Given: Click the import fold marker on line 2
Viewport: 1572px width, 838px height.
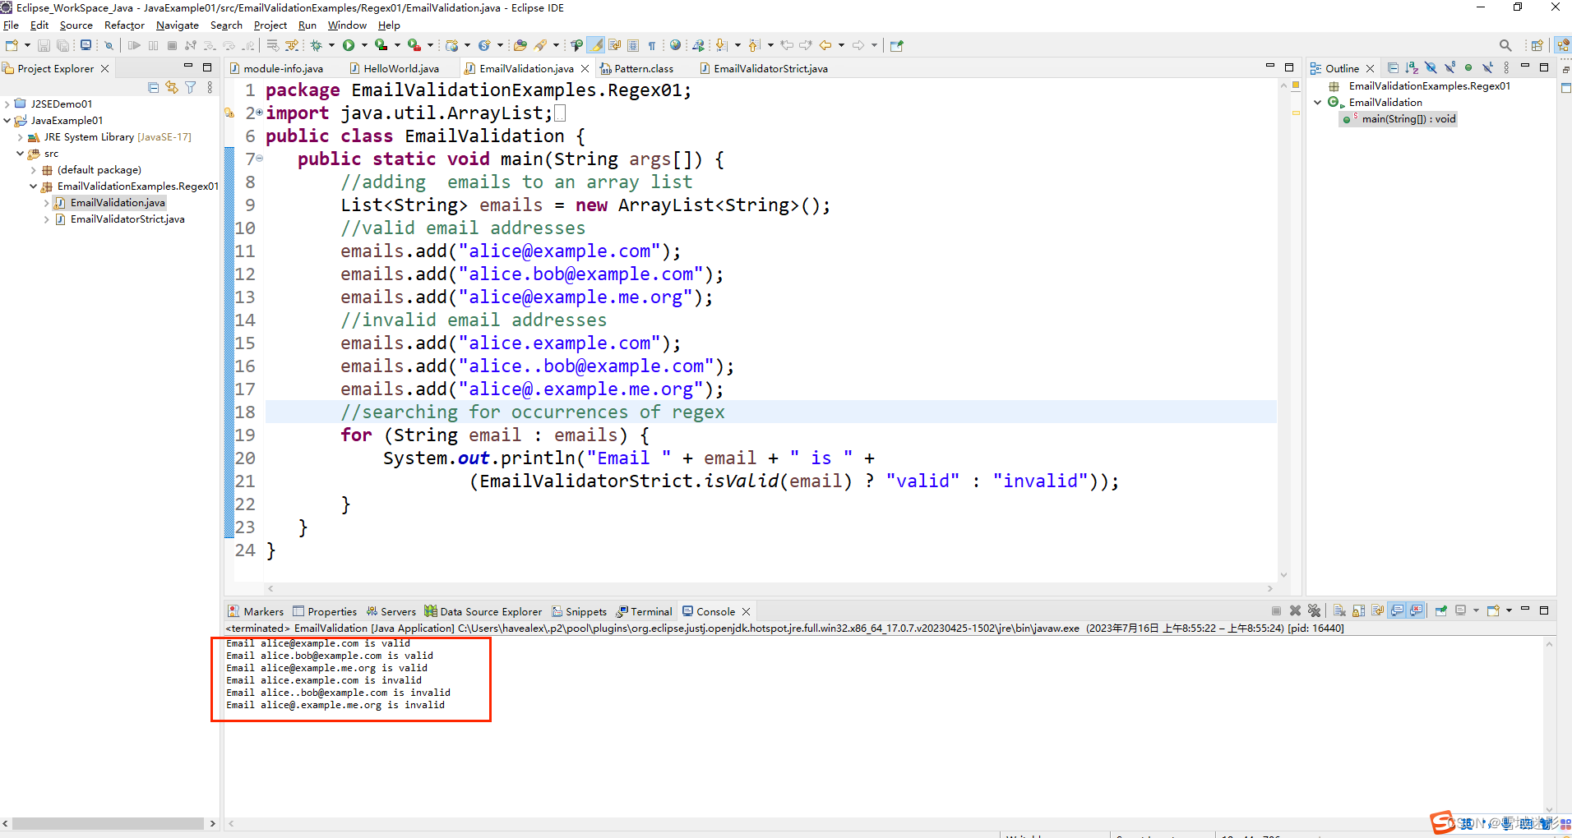Looking at the screenshot, I should click(260, 113).
